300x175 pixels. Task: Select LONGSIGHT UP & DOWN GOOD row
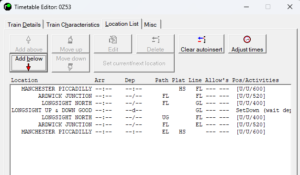[151, 110]
